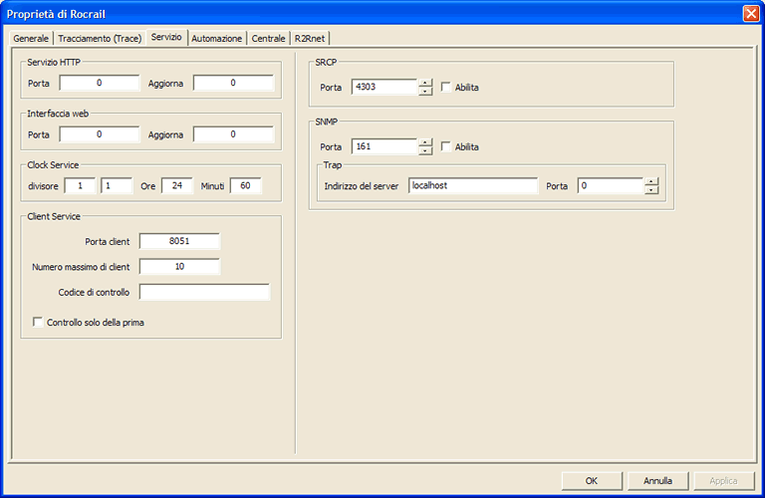
Task: Go to the Automazione tab
Action: [217, 38]
